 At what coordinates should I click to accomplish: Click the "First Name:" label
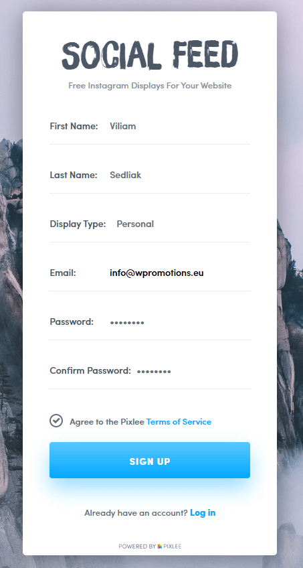74,126
